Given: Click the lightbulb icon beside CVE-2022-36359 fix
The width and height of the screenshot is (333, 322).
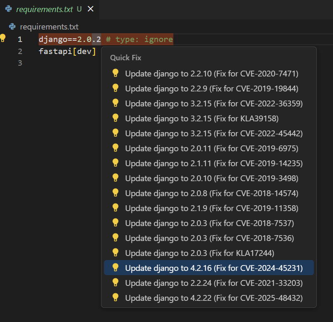Looking at the screenshot, I should 115,103.
